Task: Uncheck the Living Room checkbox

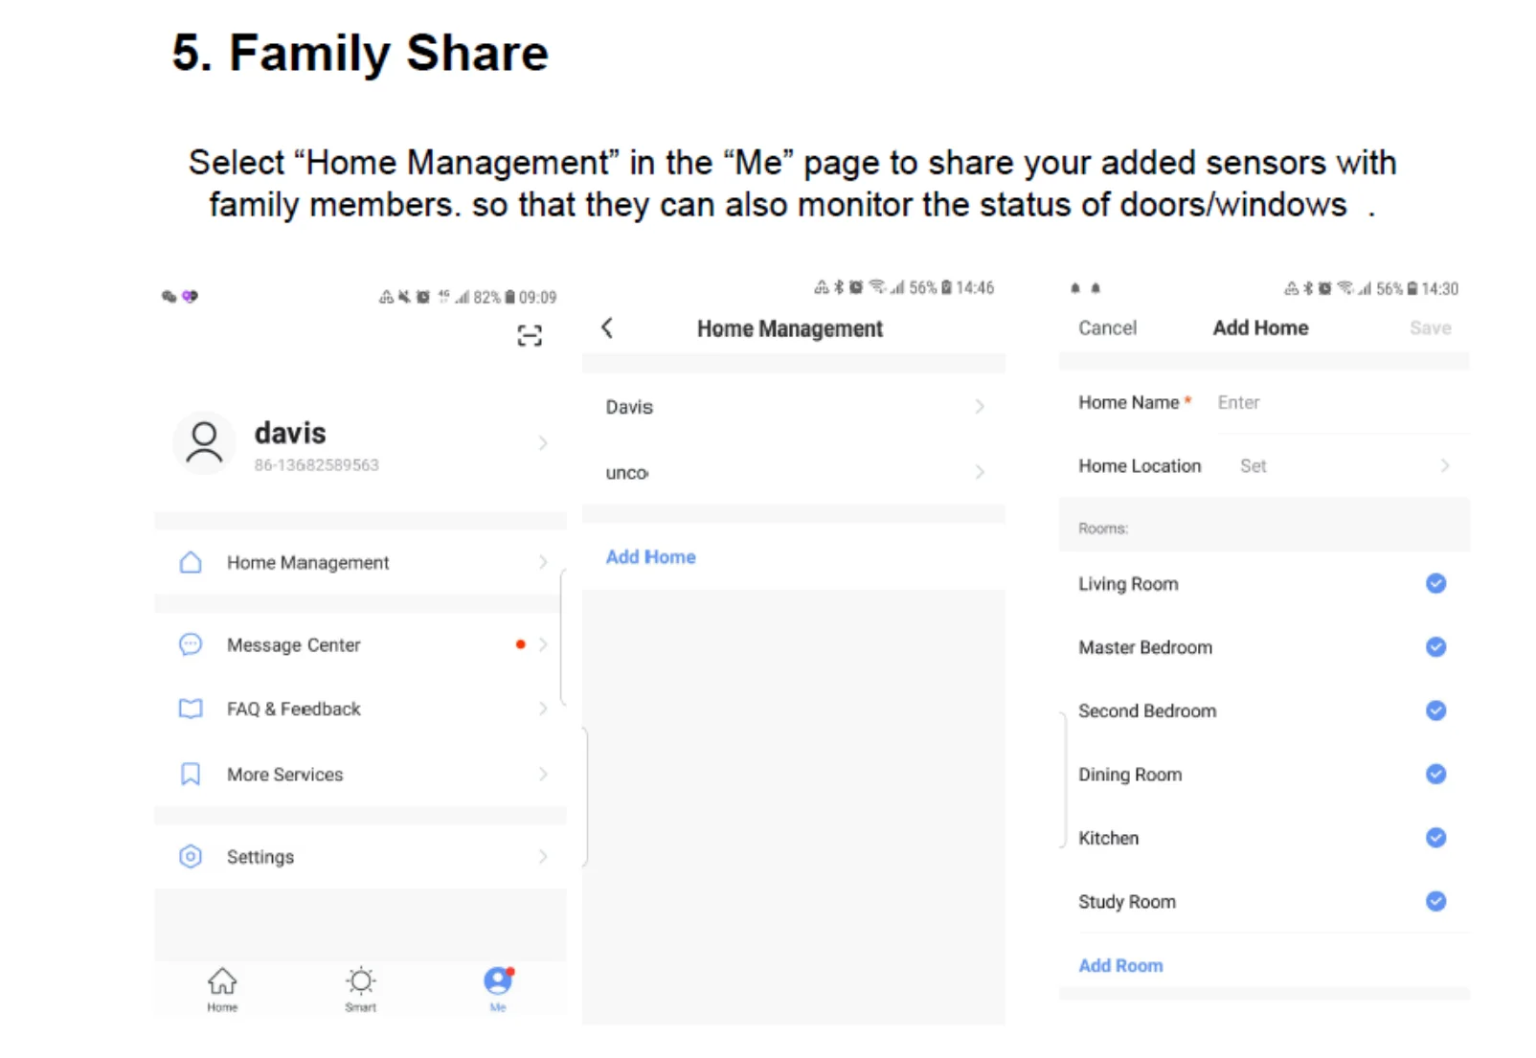Action: point(1435,583)
